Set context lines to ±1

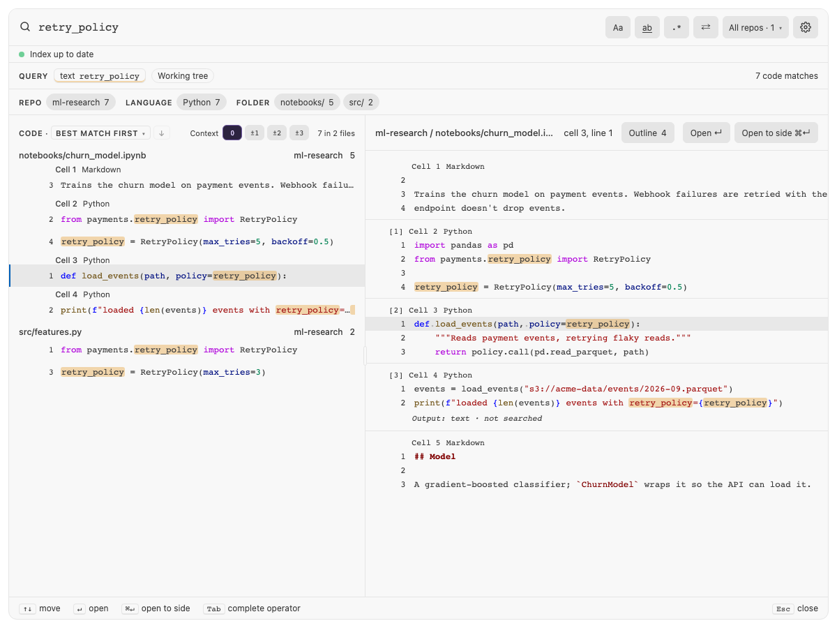255,133
